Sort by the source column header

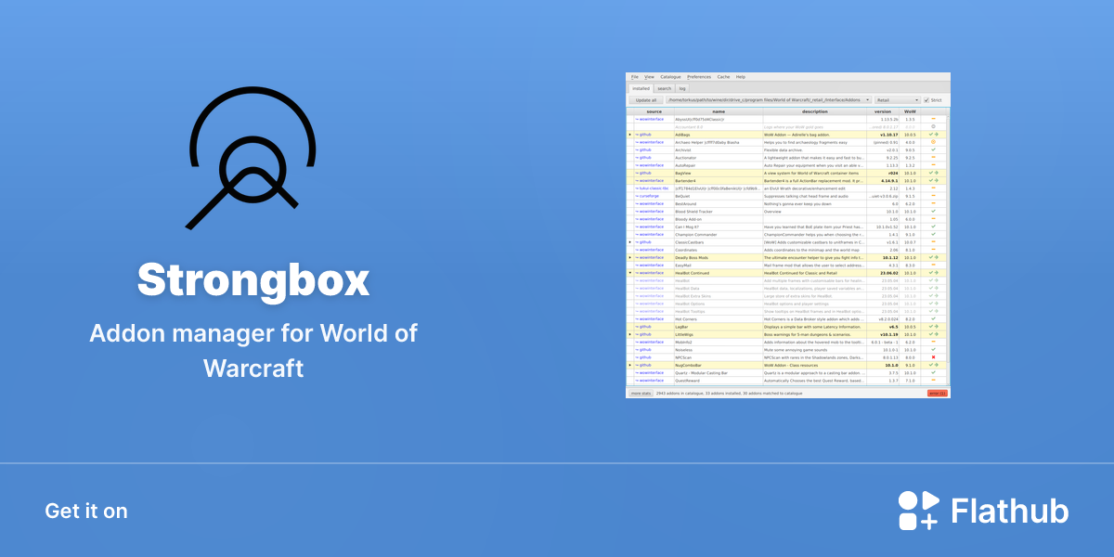654,111
